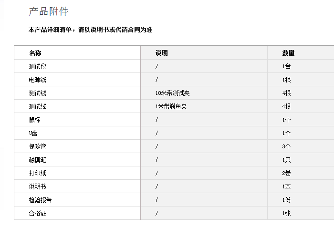
Task: Click the 说明 column header
Action: [161, 53]
